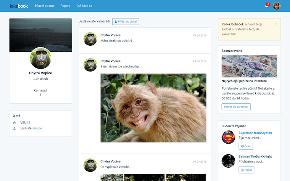The width and height of the screenshot is (290, 181).
Task: Click the Přidat button under Batman
Action: coord(246,170)
